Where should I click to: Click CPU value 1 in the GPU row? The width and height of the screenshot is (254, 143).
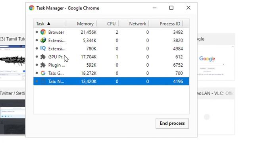[117, 57]
